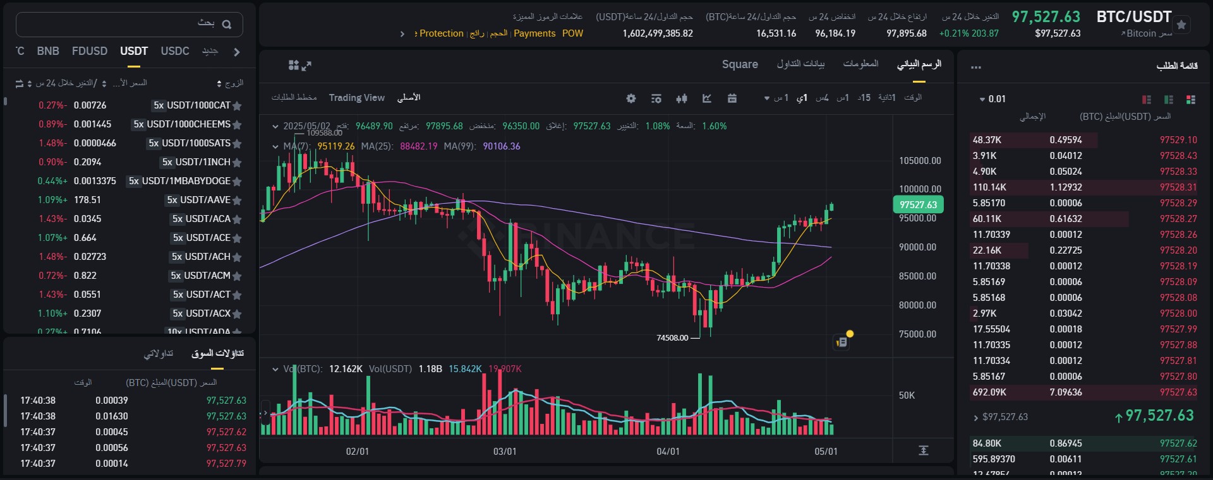The image size is (1213, 480).
Task: Star the USDT/1000CHEEMS pair
Action: tap(237, 125)
